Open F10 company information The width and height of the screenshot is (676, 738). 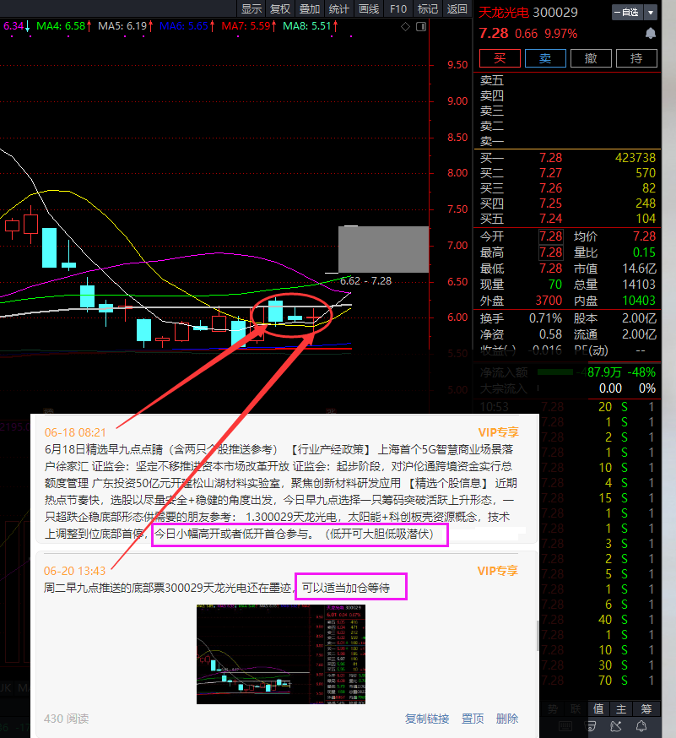[398, 9]
